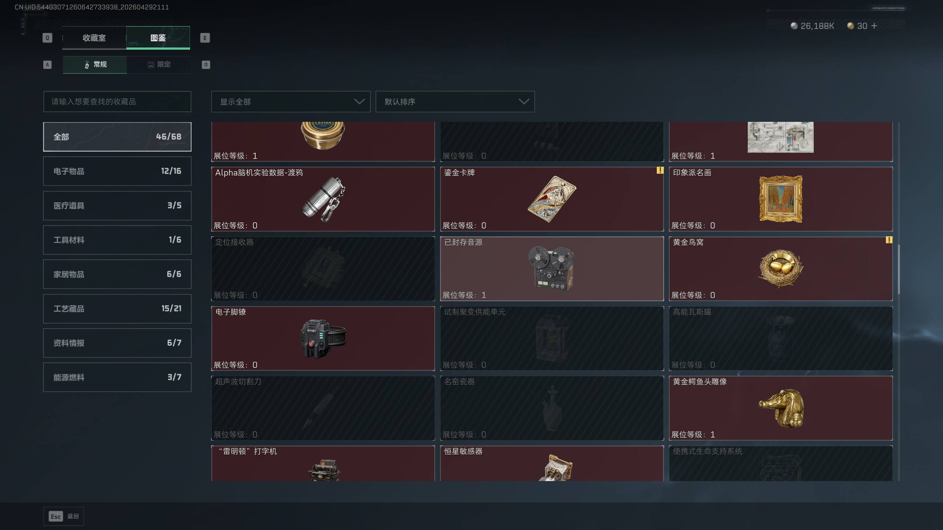
Task: Switch to the 常规 regular category toggle
Action: 95,64
